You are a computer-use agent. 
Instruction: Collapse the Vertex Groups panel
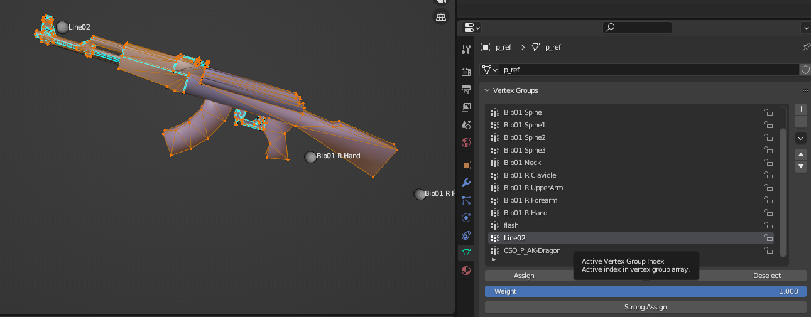click(487, 90)
